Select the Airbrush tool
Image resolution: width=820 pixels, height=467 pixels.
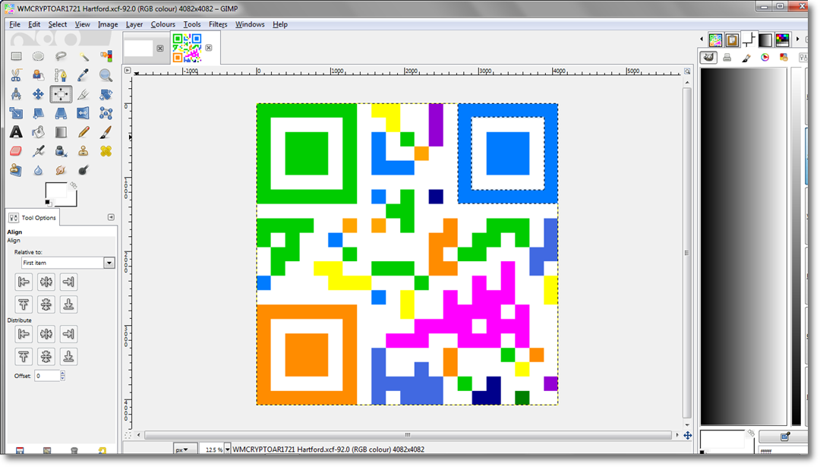pyautogui.click(x=38, y=151)
